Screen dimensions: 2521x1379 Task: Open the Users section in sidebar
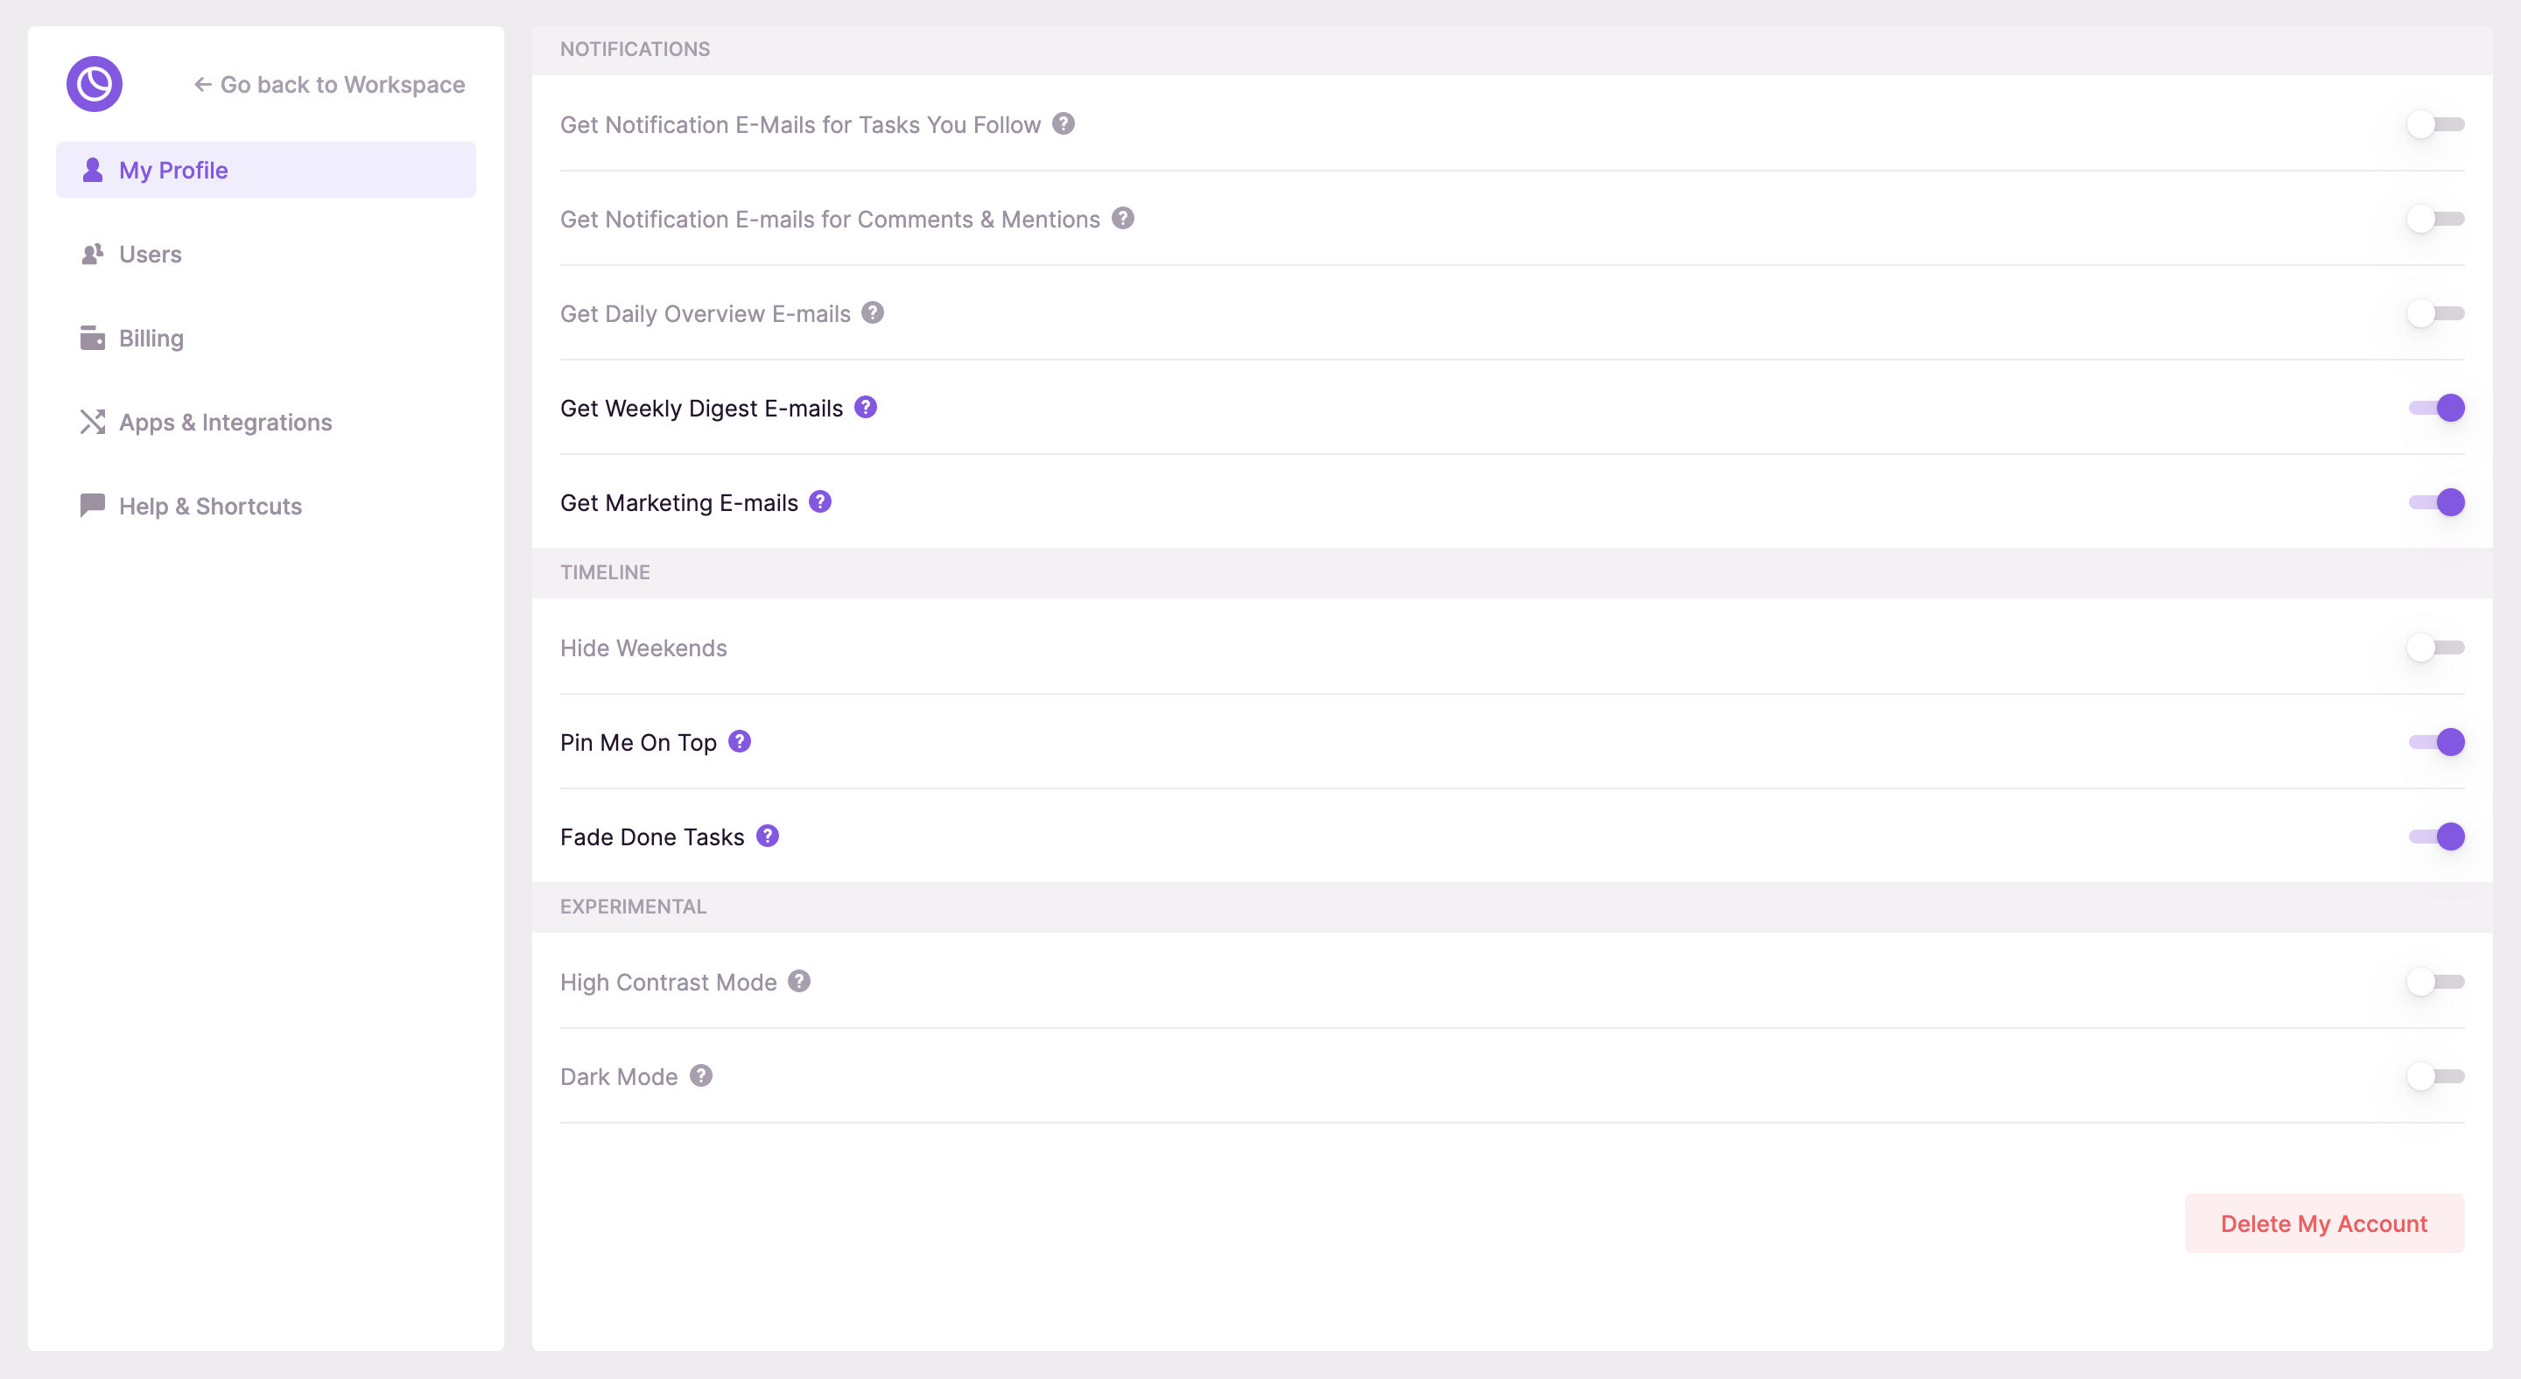tap(150, 255)
